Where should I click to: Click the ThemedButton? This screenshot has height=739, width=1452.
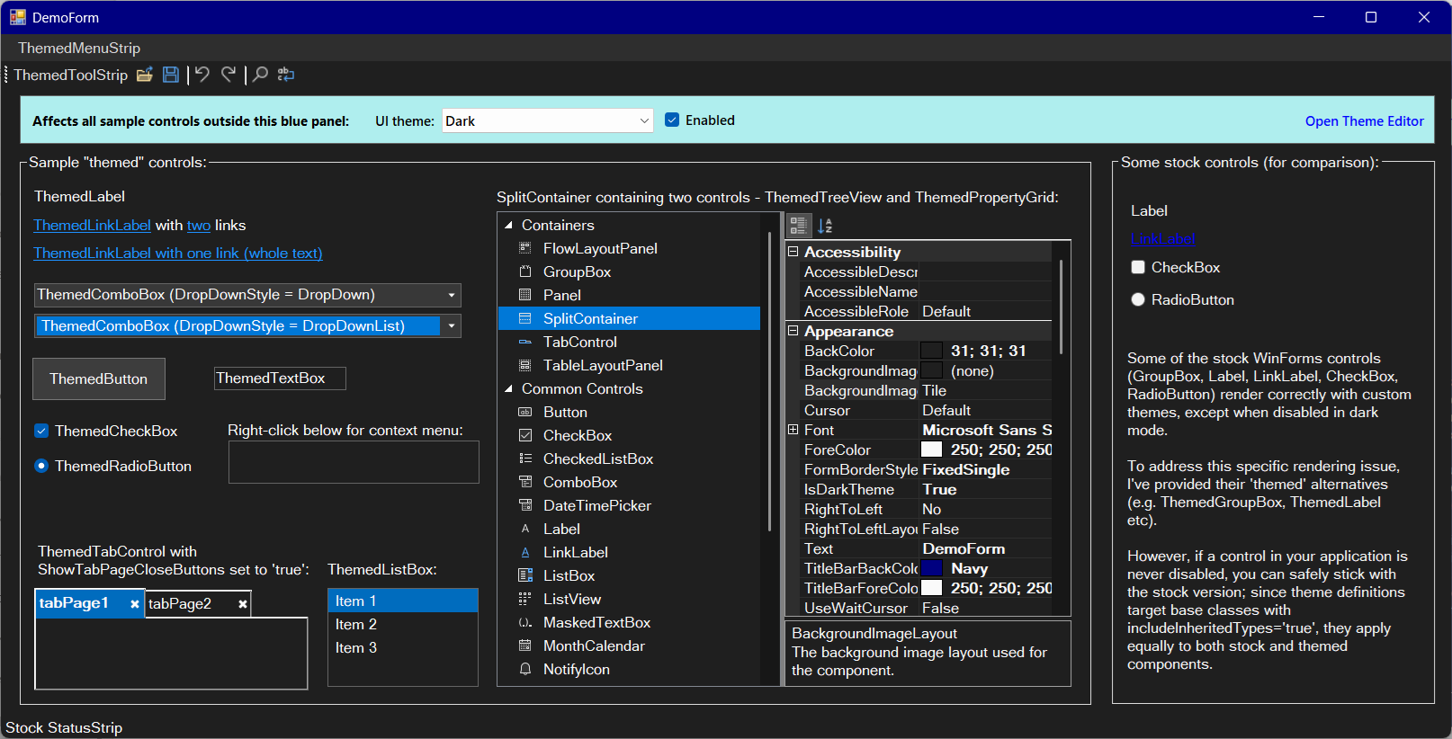click(x=99, y=378)
